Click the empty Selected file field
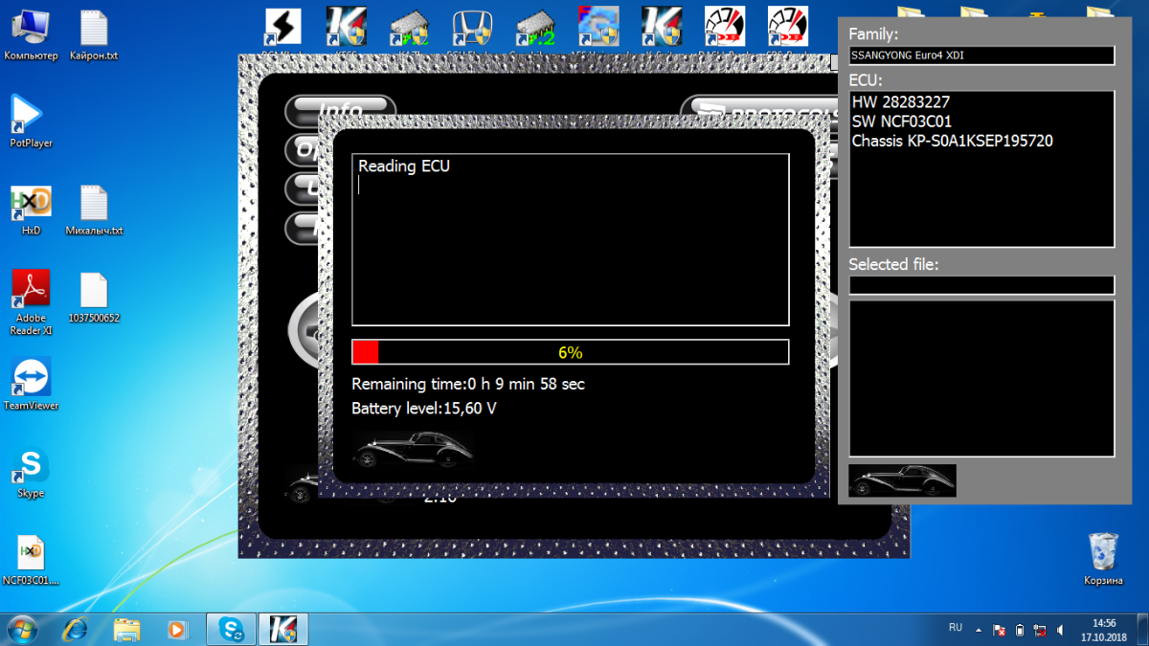This screenshot has height=646, width=1149. click(x=981, y=284)
